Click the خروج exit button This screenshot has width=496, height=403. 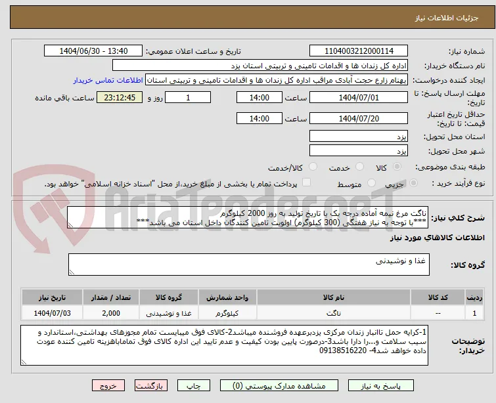pos(108,386)
